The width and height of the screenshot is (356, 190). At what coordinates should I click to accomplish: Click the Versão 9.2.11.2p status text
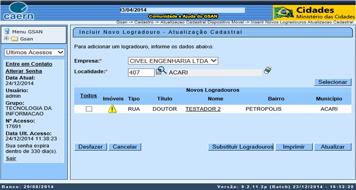(x=286, y=187)
